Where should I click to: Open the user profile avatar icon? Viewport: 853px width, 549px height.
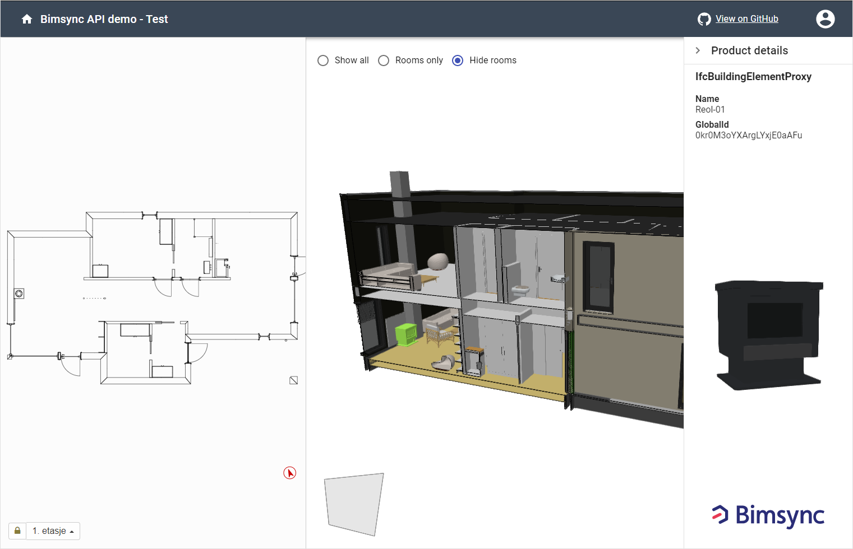coord(825,18)
